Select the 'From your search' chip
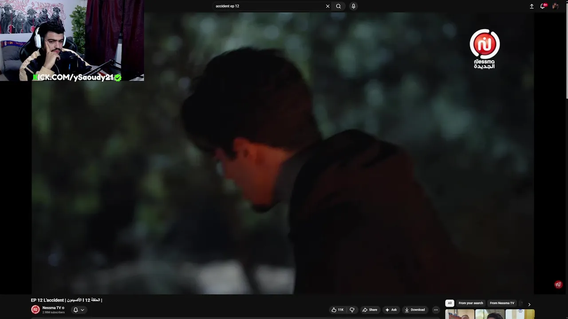Screen dimensions: 568x319 point(470,303)
